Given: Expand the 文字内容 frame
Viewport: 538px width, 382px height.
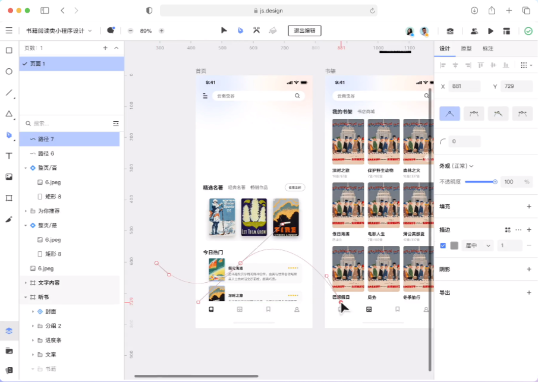Looking at the screenshot, I should [26, 283].
